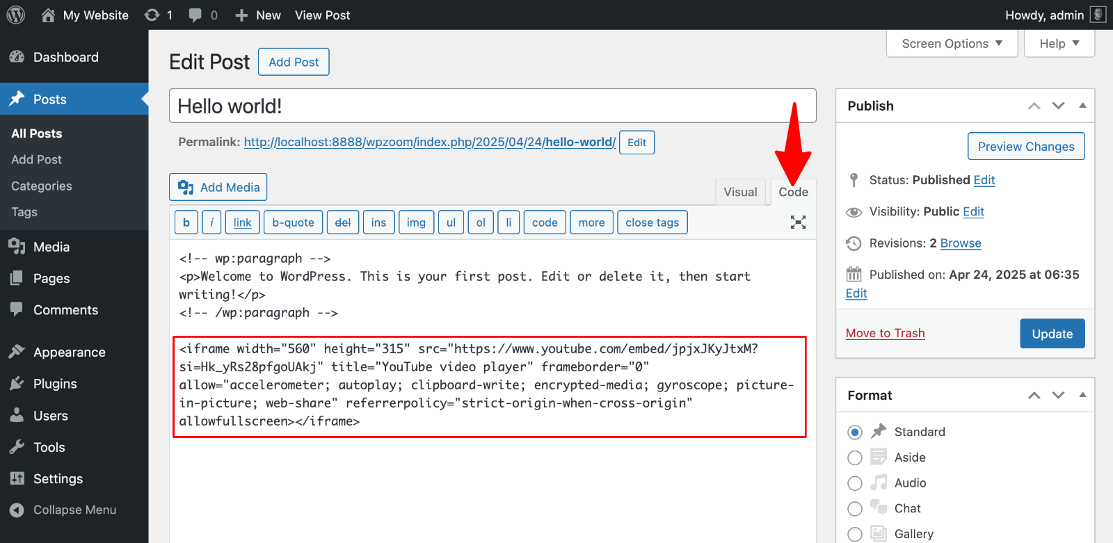Click the Add Post button
This screenshot has width=1113, height=543.
(x=294, y=62)
